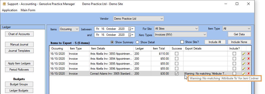This screenshot has height=94, width=265.
Task: Click pencil edit icon for invoice 3895
Action: click(x=243, y=64)
